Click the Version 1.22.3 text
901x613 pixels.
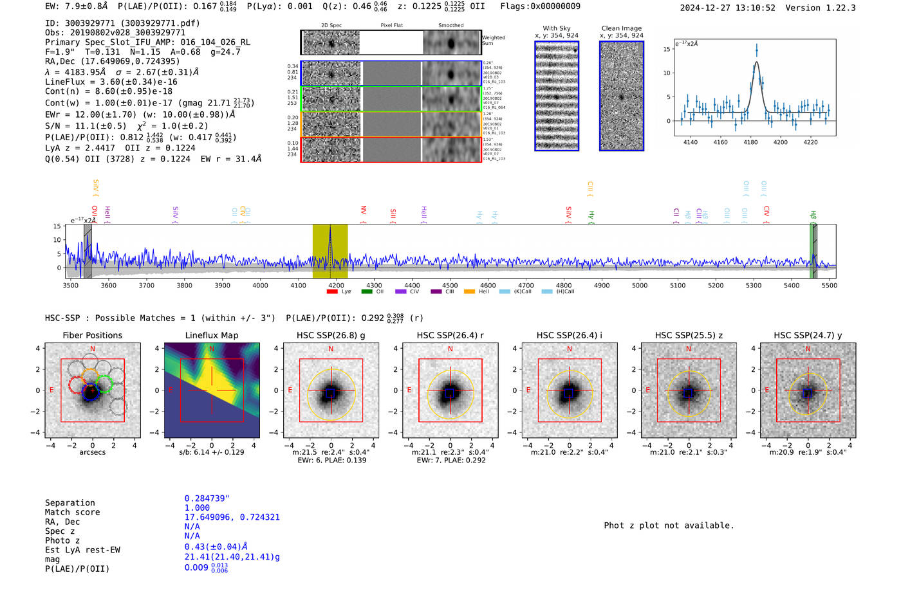pos(821,8)
